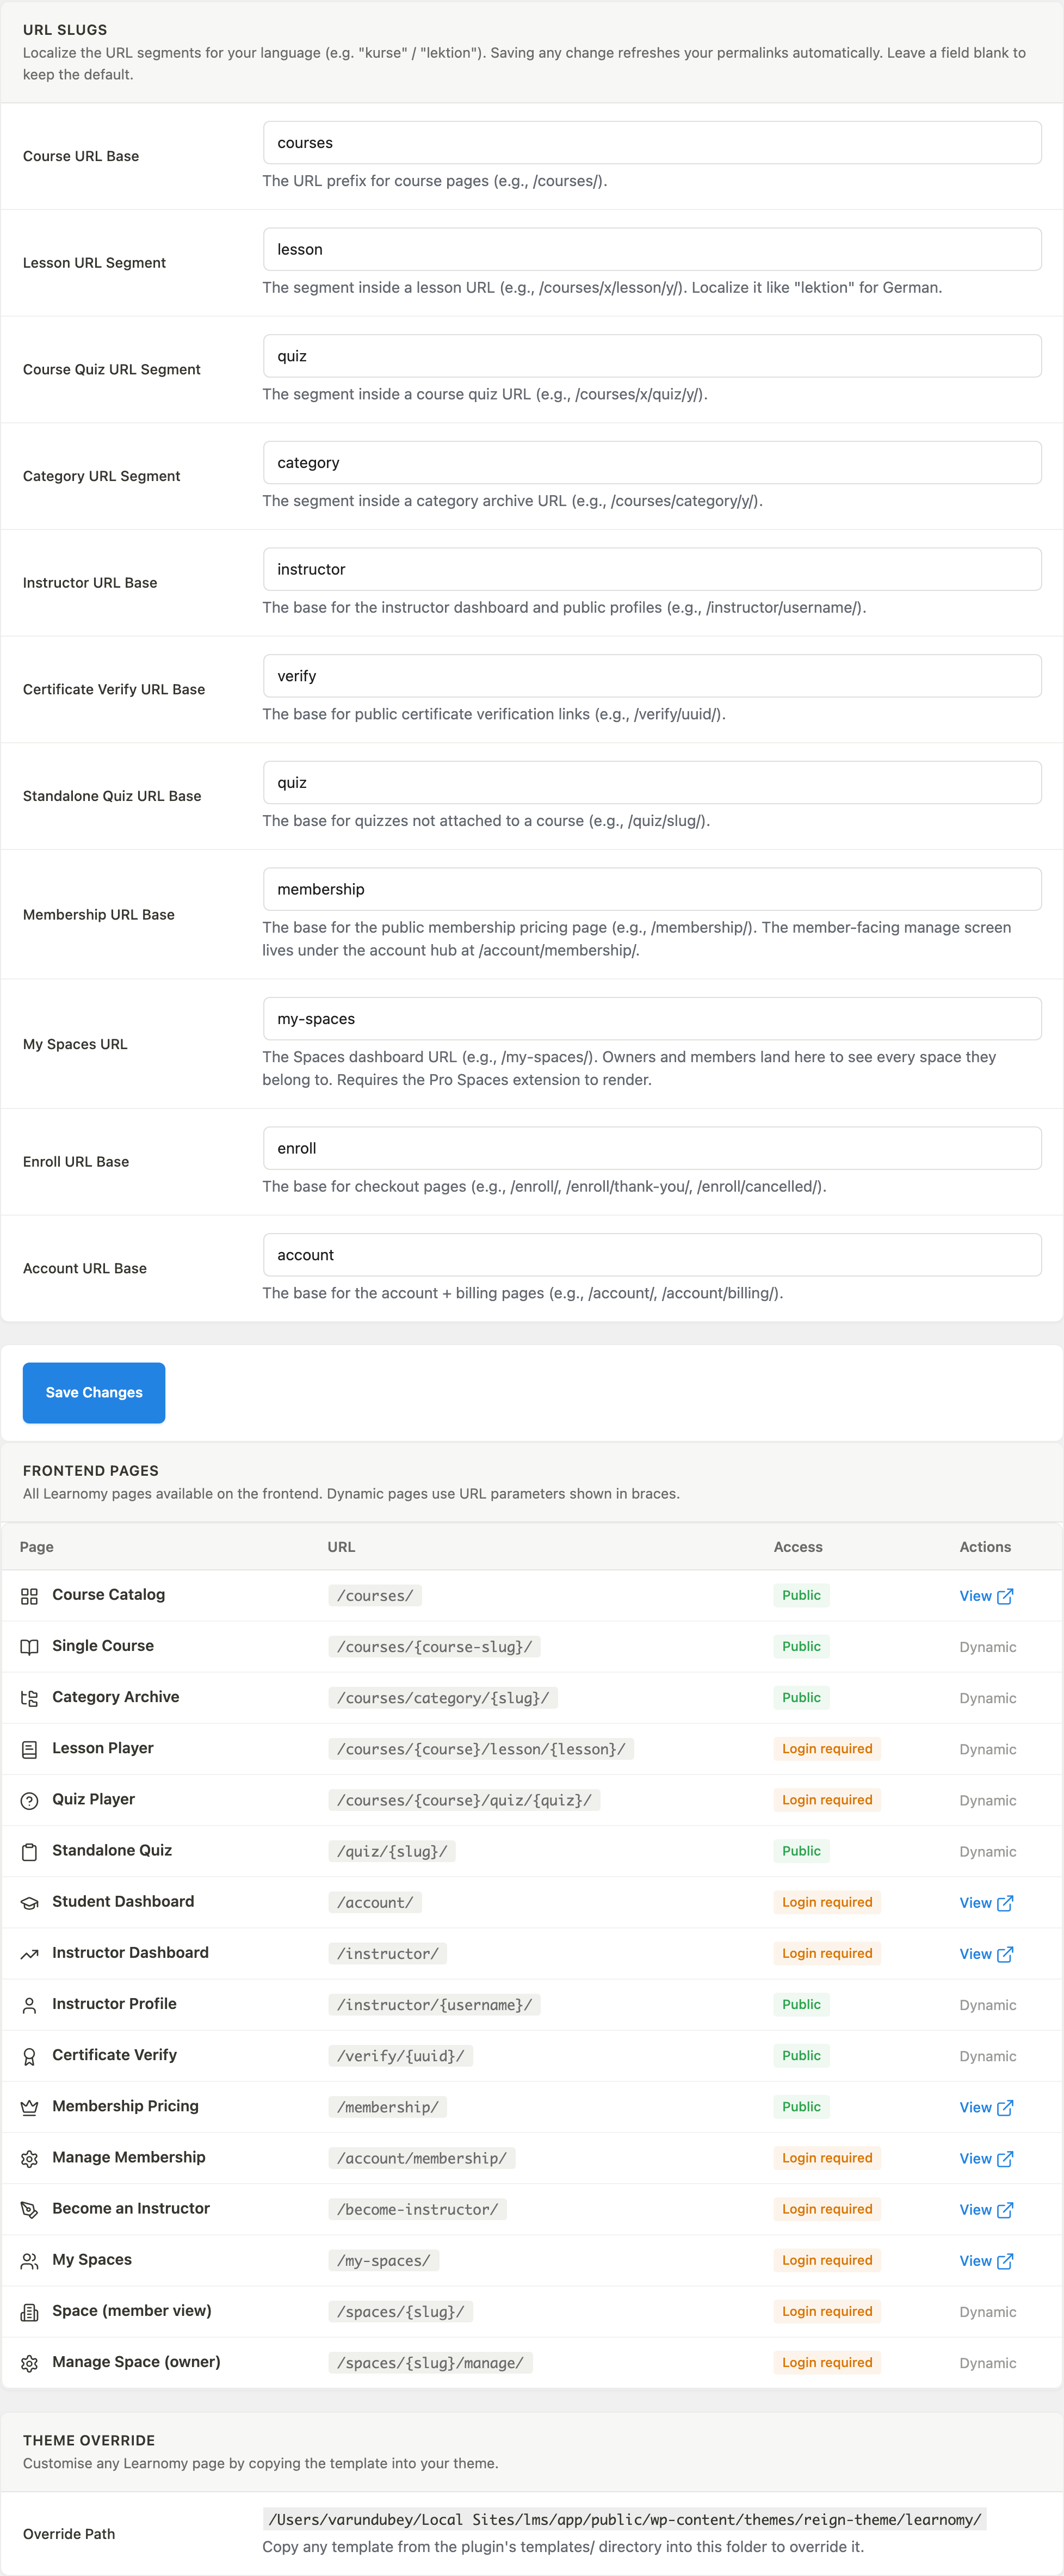Click the Single Course book icon

point(29,1647)
